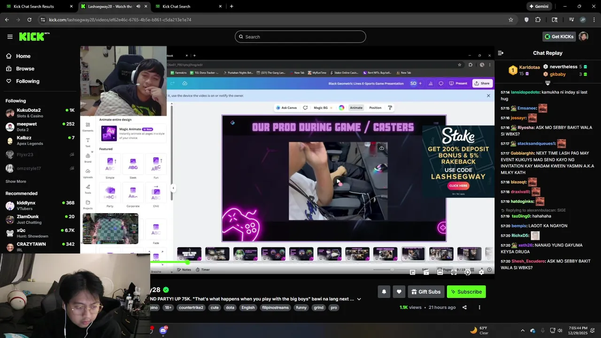Click the filipinostreams tag
601x338 pixels.
point(276,307)
